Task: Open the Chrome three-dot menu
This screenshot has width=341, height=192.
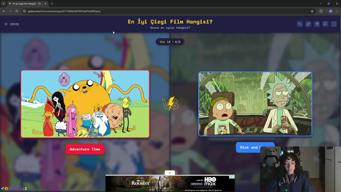Action: click(337, 11)
